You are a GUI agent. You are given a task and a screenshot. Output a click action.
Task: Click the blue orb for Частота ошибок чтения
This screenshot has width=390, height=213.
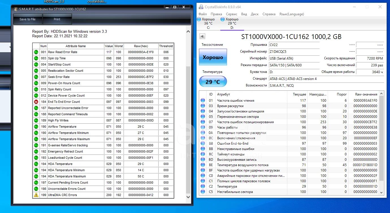pos(203,100)
